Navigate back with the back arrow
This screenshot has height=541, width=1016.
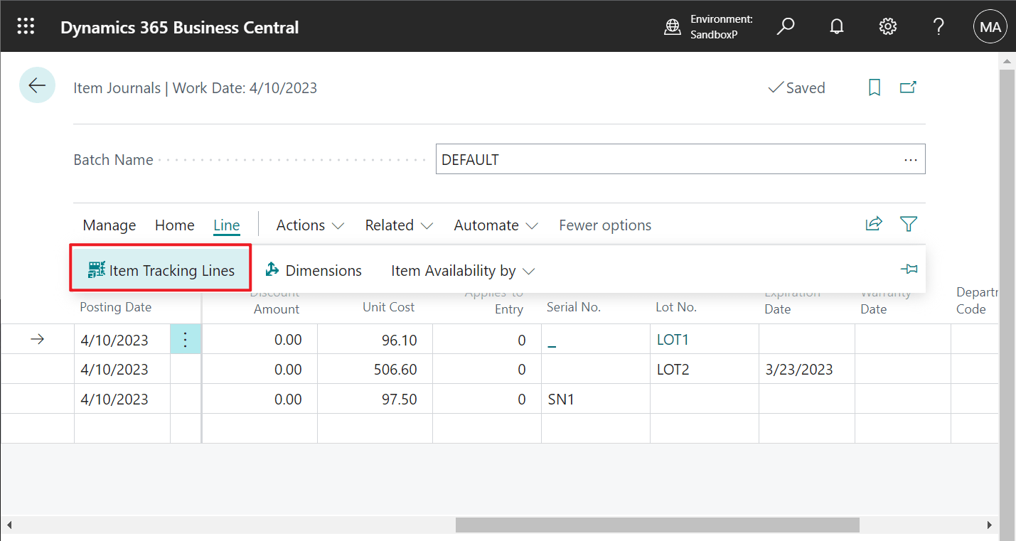click(x=37, y=85)
